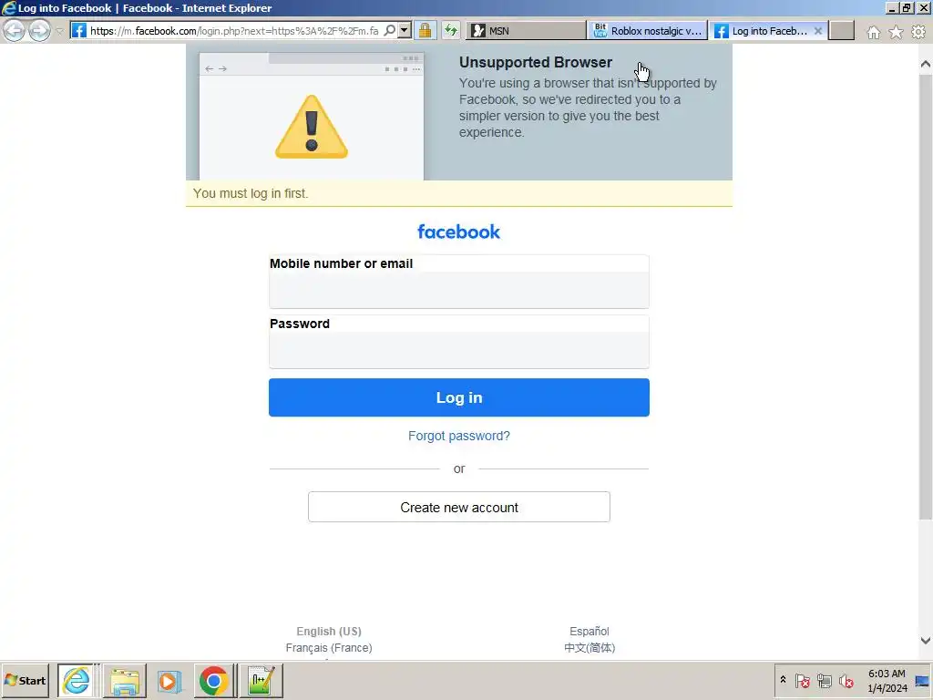Image resolution: width=933 pixels, height=700 pixels.
Task: Click the muted volume tray icon
Action: (846, 680)
